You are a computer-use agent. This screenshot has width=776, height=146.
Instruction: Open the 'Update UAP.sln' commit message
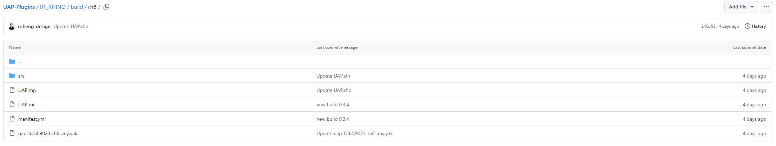click(x=333, y=76)
